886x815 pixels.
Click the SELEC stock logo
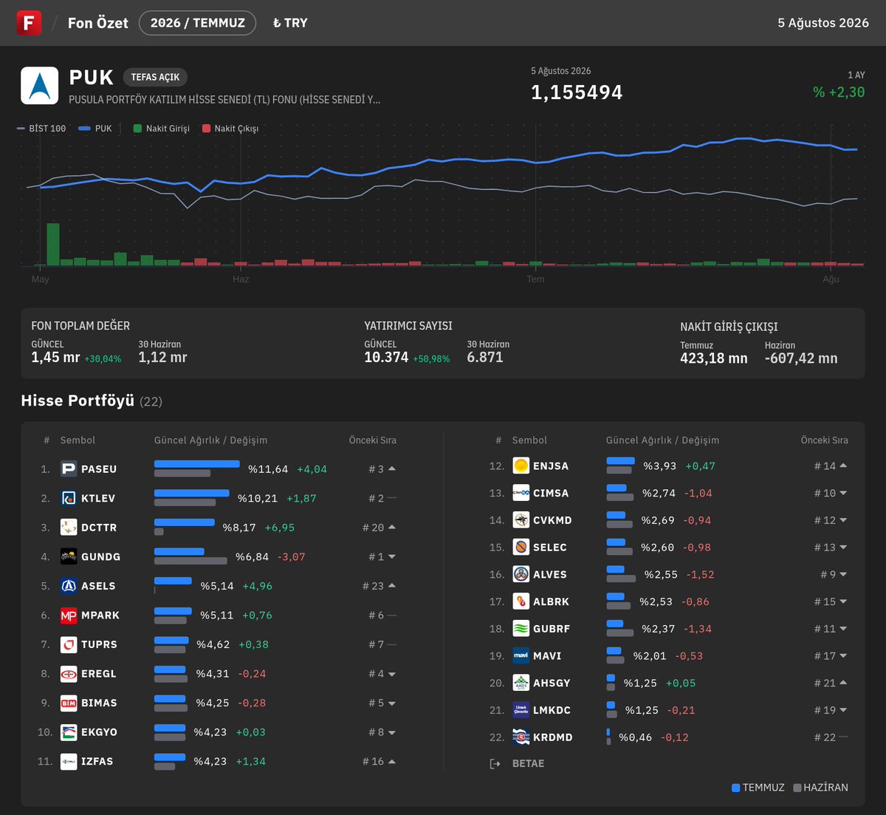pyautogui.click(x=521, y=548)
